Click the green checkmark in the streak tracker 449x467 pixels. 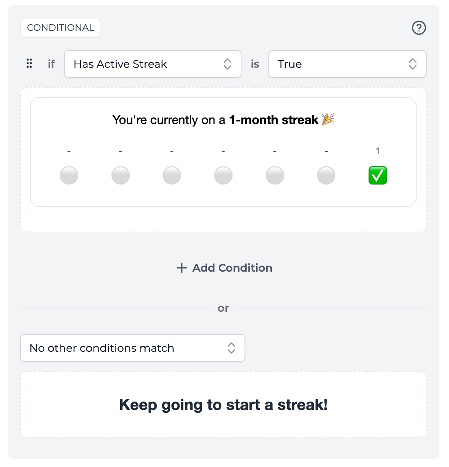click(377, 175)
